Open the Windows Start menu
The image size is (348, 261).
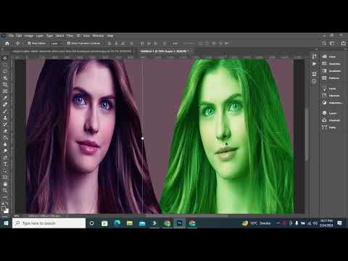pos(6,223)
